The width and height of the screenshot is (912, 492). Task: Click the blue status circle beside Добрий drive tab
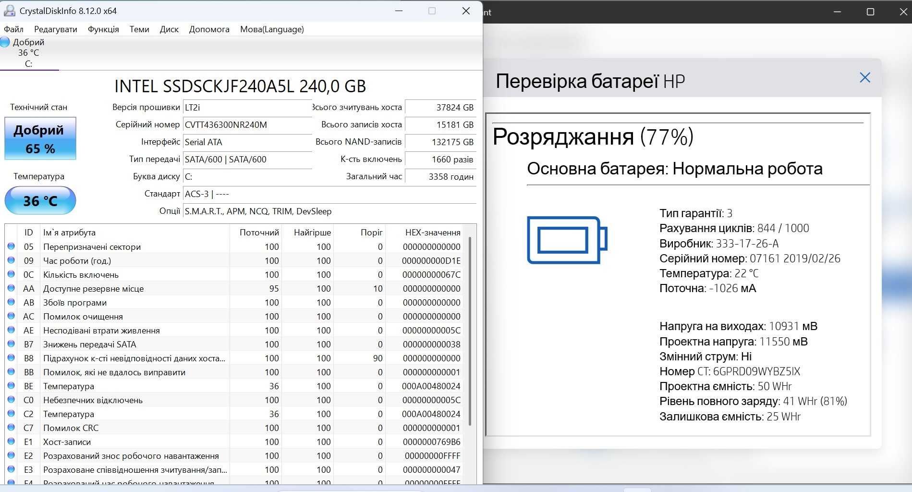click(x=5, y=42)
